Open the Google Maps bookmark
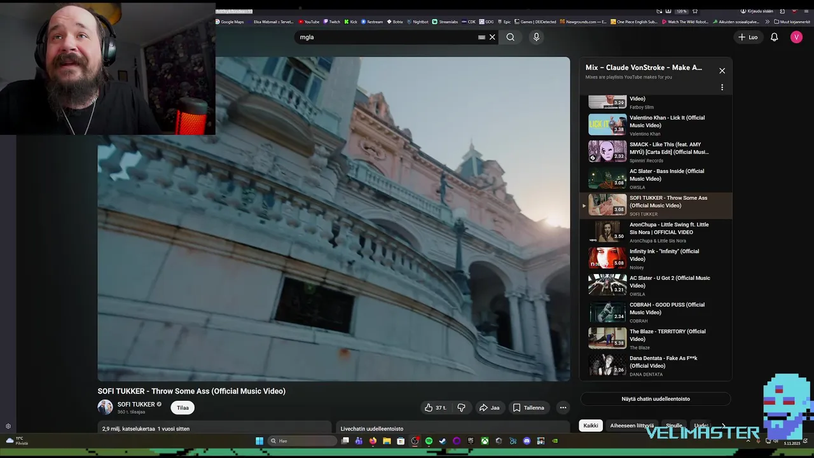The height and width of the screenshot is (458, 814). (x=230, y=22)
